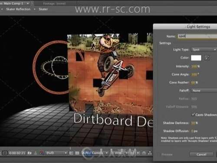Click the white Color swatch
217x163 pixels.
196,58
